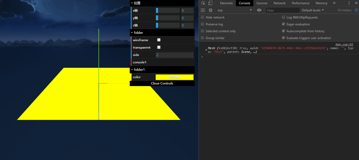Screen dimensions: 359x160
Task: Edit the #ffff00 color swatch
Action: tap(174, 77)
